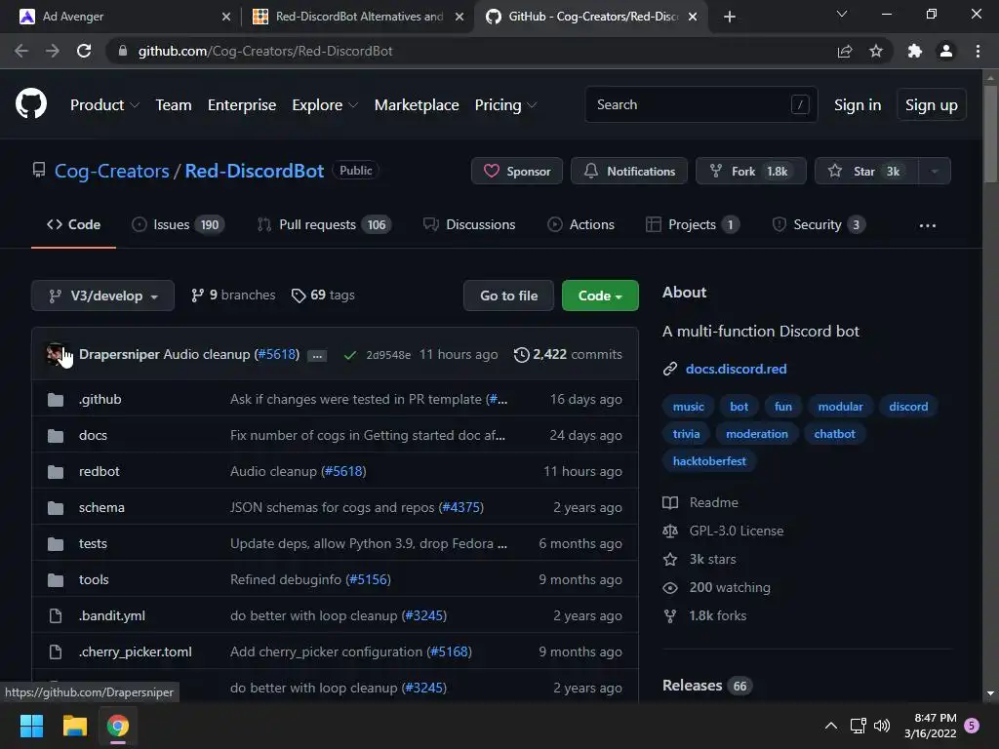The width and height of the screenshot is (999, 749).
Task: Open the green Code dropdown button
Action: (600, 296)
